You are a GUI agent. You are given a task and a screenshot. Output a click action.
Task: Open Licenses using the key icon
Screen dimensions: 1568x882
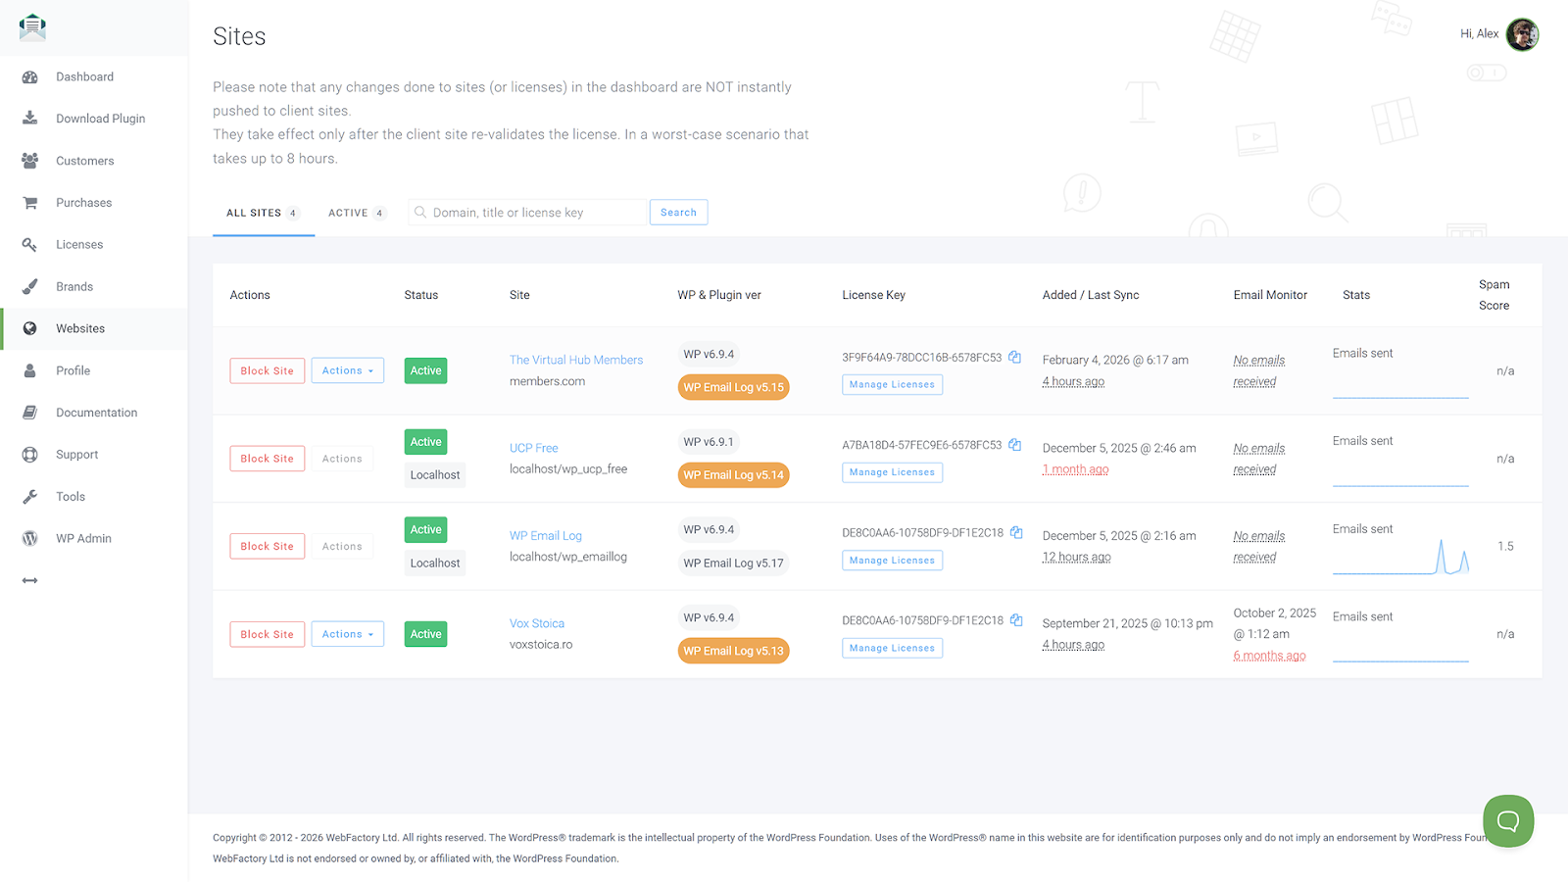29,244
